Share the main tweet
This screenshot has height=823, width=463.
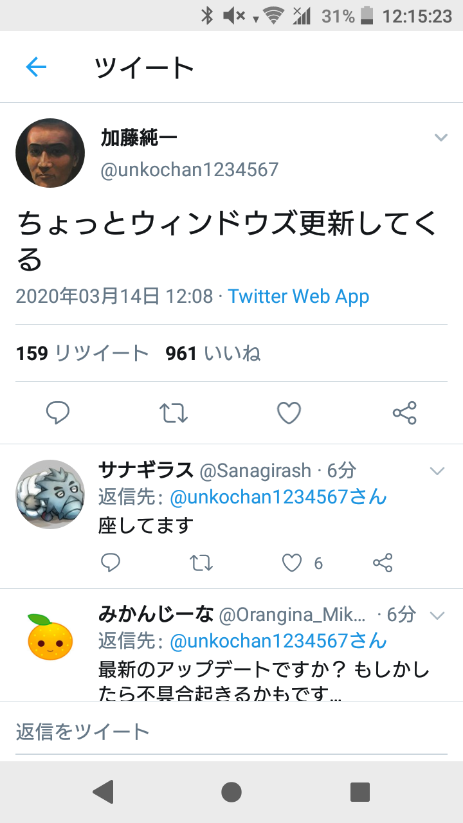tap(404, 413)
